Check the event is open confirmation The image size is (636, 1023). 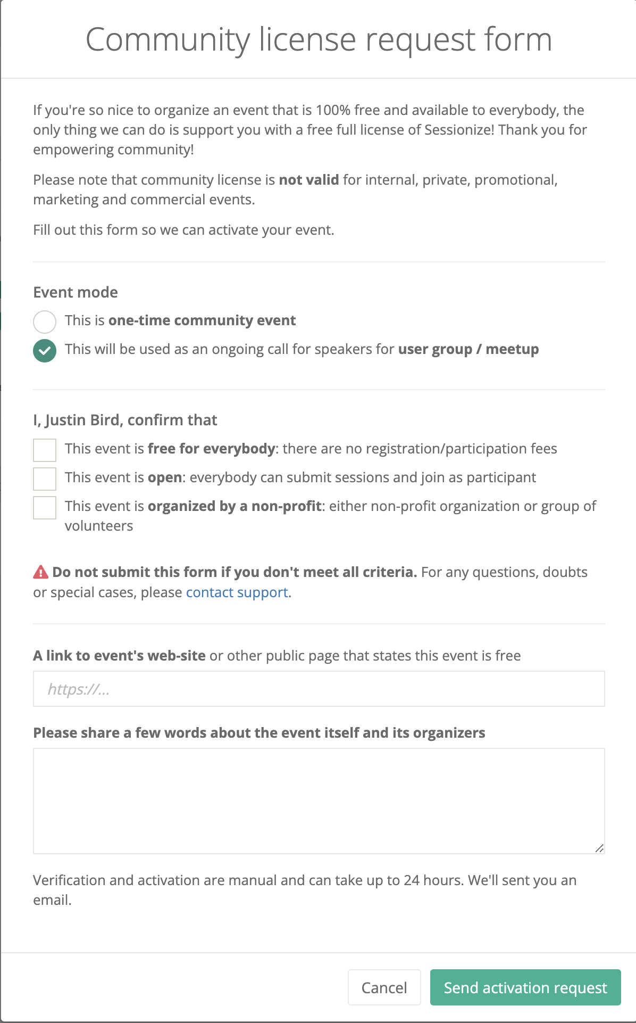[45, 479]
